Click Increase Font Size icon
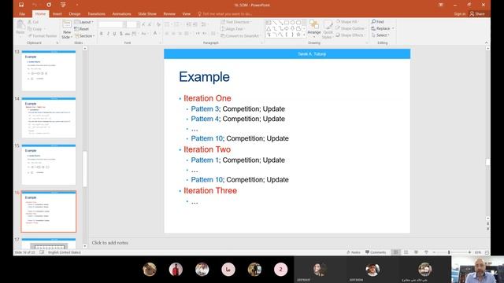This screenshot has width=504, height=283. click(x=143, y=24)
